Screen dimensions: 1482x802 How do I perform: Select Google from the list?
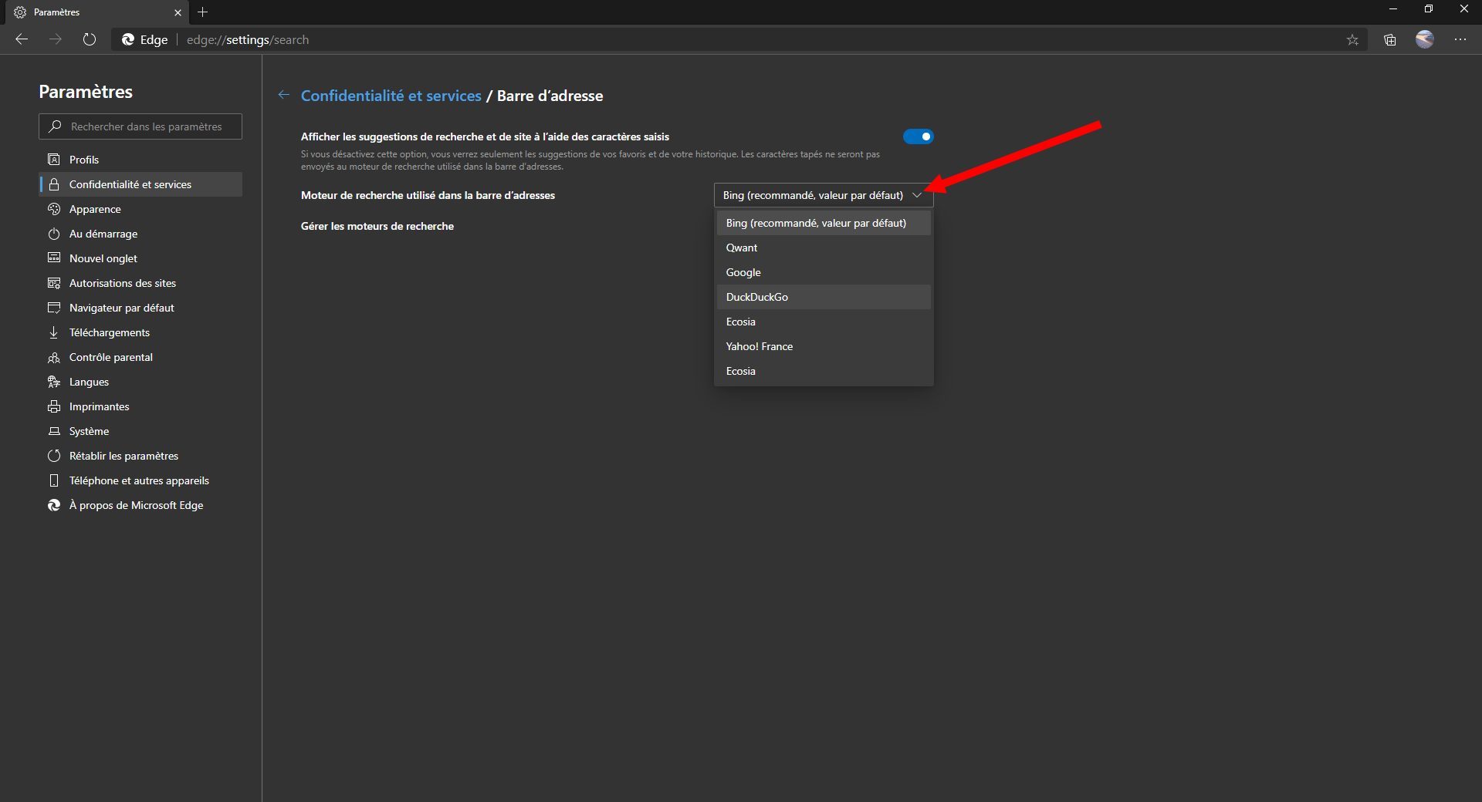824,272
